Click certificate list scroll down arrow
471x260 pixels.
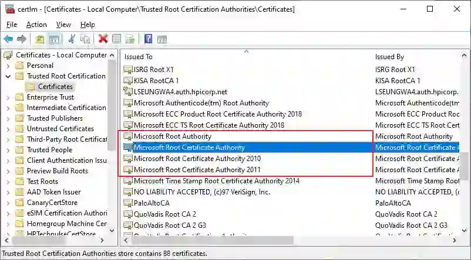(x=464, y=231)
